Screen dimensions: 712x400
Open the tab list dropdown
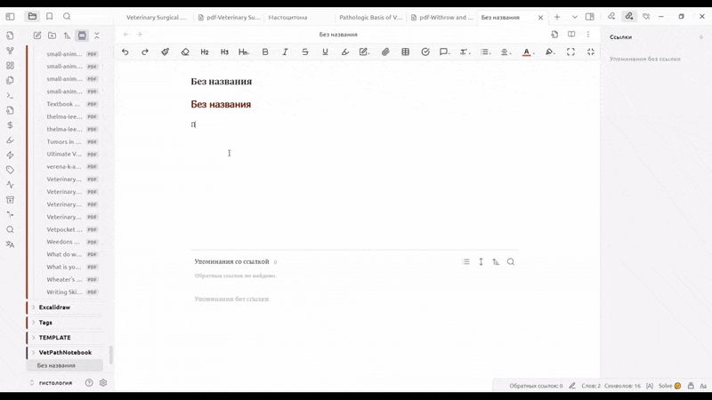tap(574, 17)
